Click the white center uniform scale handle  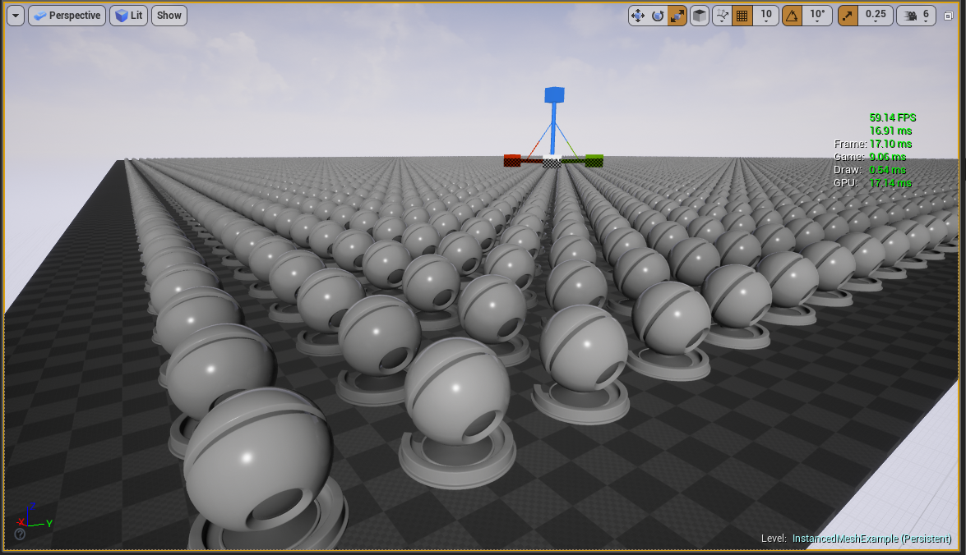[552, 163]
